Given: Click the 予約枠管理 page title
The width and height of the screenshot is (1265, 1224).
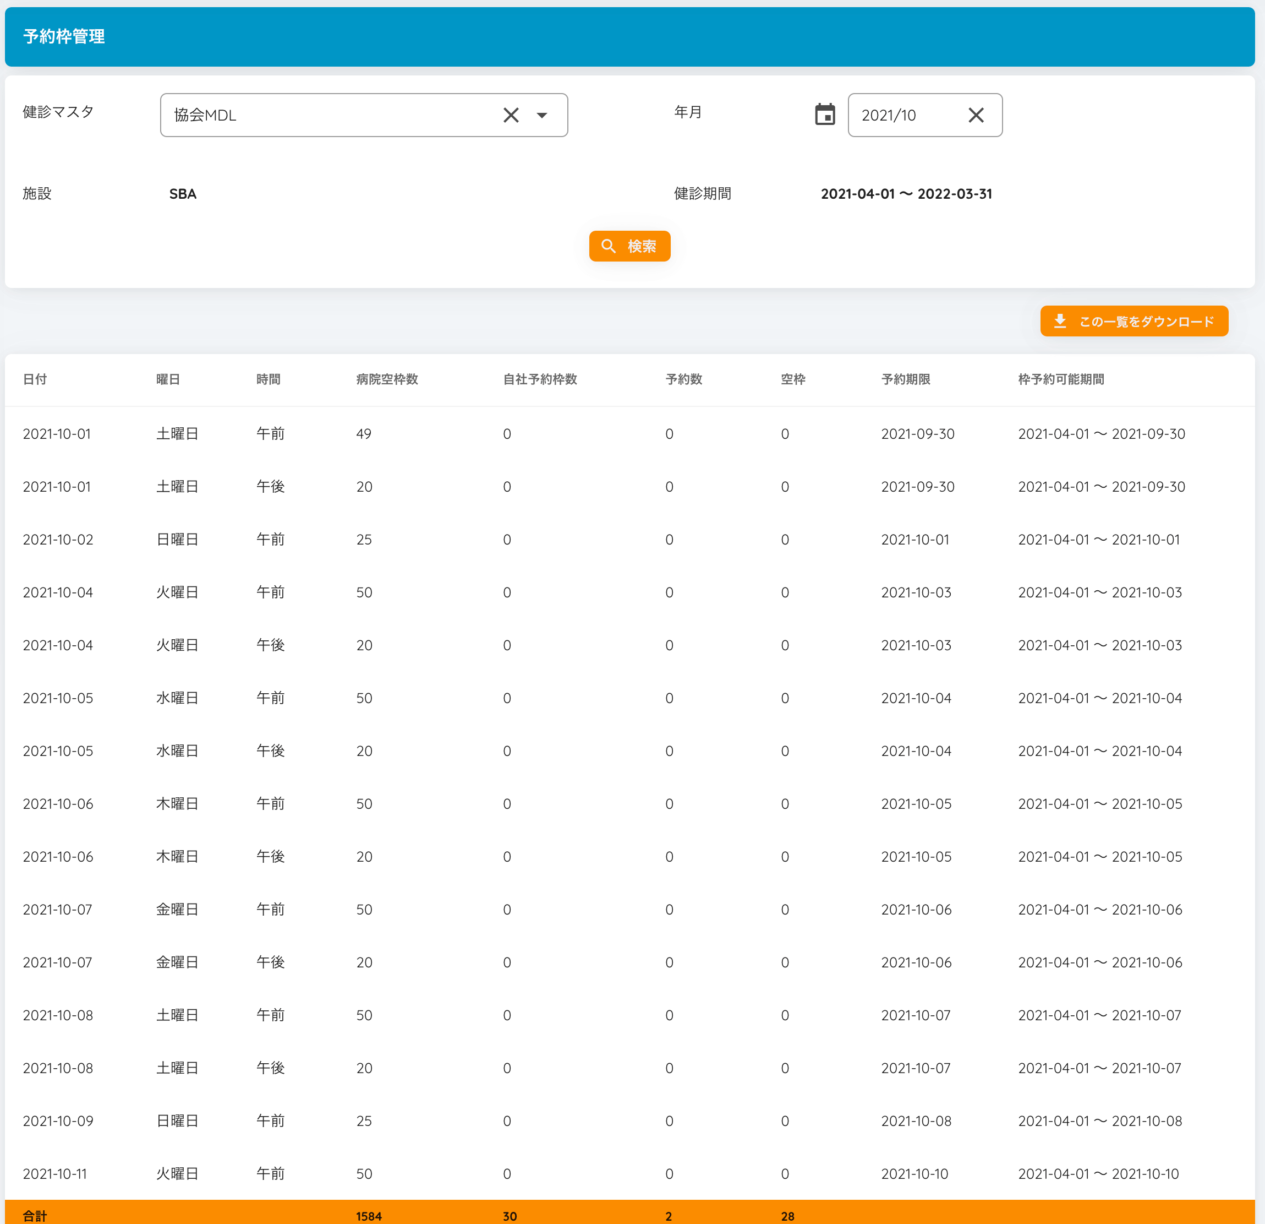Looking at the screenshot, I should tap(64, 37).
